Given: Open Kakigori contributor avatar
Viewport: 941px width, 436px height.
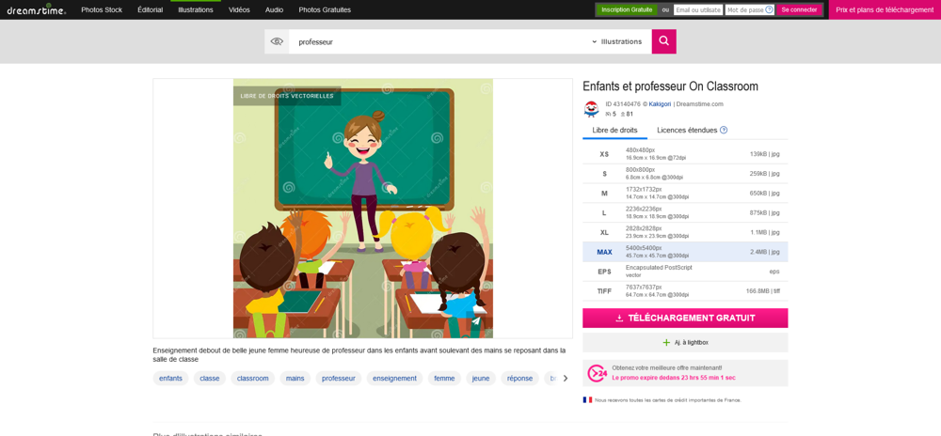Looking at the screenshot, I should (591, 108).
